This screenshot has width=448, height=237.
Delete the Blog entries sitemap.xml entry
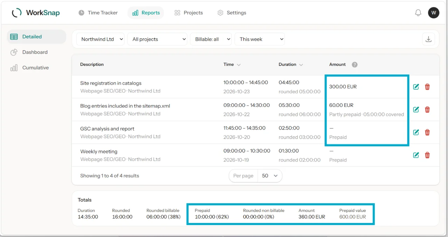(427, 109)
